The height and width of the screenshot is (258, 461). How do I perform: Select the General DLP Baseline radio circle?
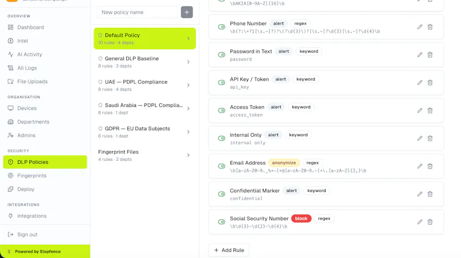click(100, 59)
